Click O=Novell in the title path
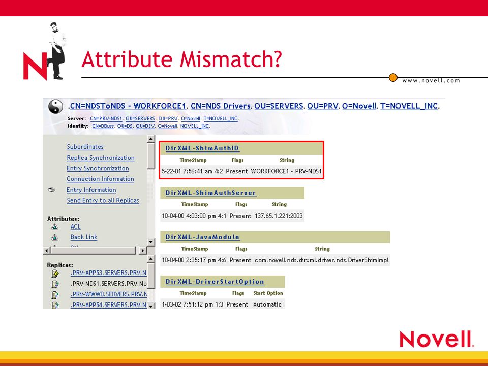488x366 pixels. 359,106
